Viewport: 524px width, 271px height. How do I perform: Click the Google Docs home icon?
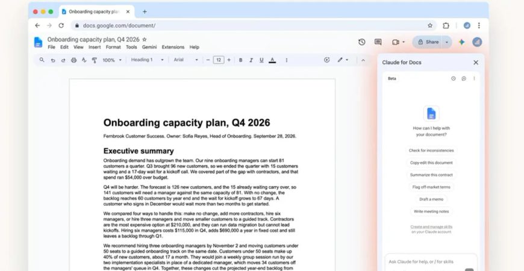[39, 42]
